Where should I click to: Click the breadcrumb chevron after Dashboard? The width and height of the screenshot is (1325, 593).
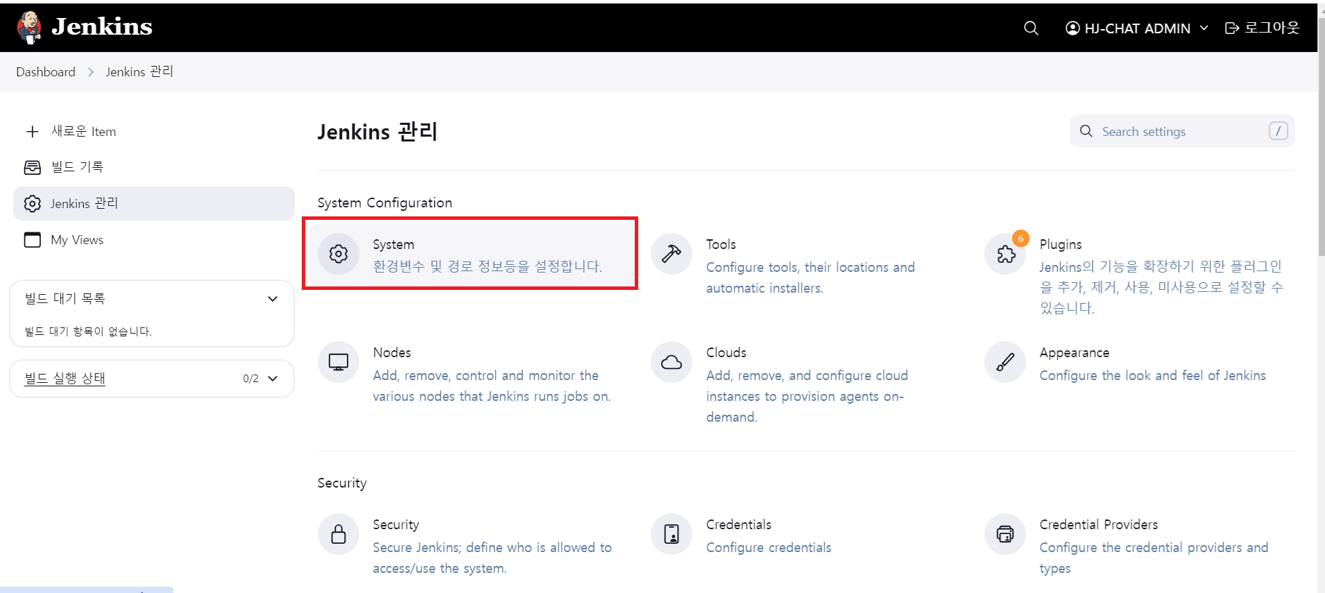91,72
